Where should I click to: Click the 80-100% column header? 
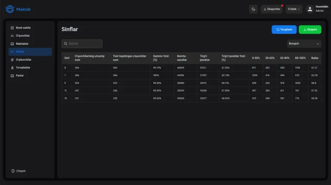pyautogui.click(x=300, y=58)
